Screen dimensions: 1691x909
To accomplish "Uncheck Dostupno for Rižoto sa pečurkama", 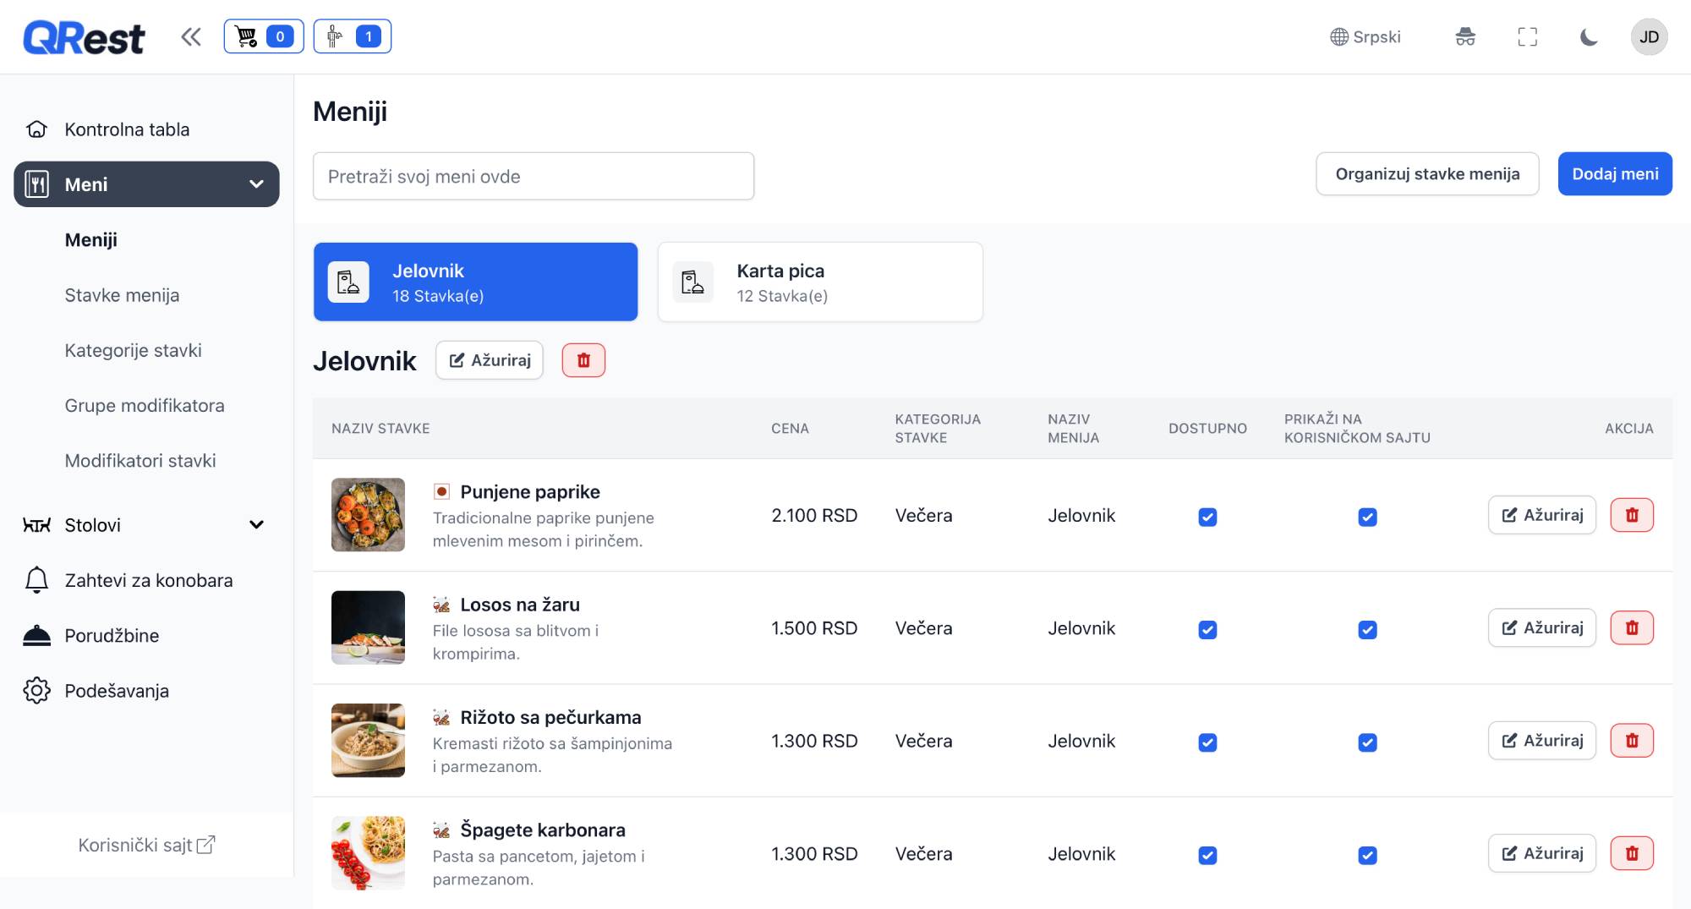I will point(1207,742).
